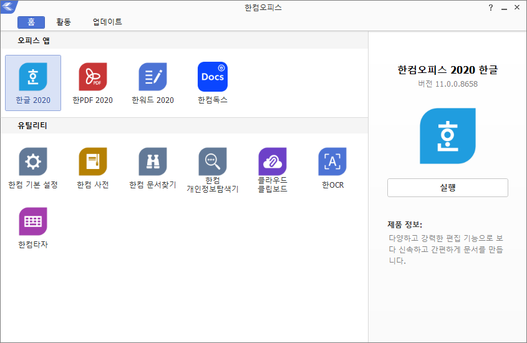Image resolution: width=527 pixels, height=343 pixels.
Task: Open the 업데이트 tab
Action: (x=107, y=22)
